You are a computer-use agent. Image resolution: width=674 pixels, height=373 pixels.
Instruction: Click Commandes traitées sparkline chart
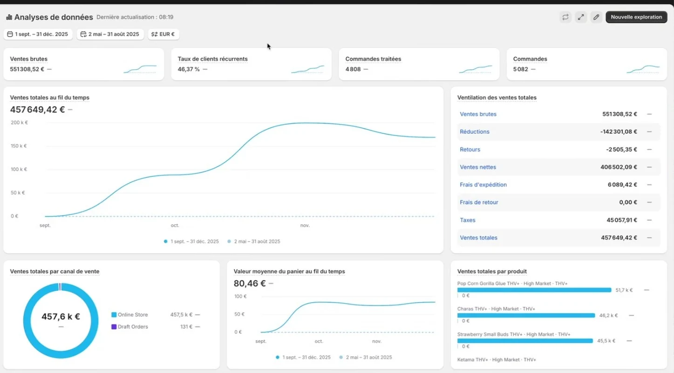pyautogui.click(x=476, y=69)
